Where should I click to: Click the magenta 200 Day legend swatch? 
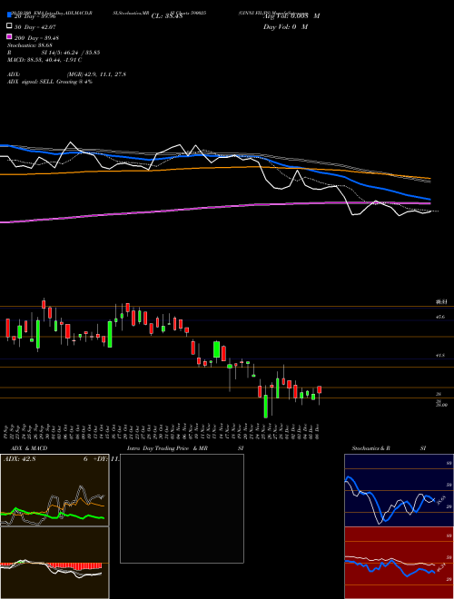click(9, 36)
